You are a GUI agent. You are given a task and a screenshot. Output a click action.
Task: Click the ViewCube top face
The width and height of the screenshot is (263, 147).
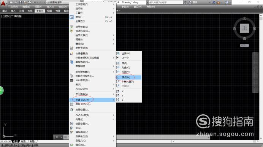pos(244,28)
